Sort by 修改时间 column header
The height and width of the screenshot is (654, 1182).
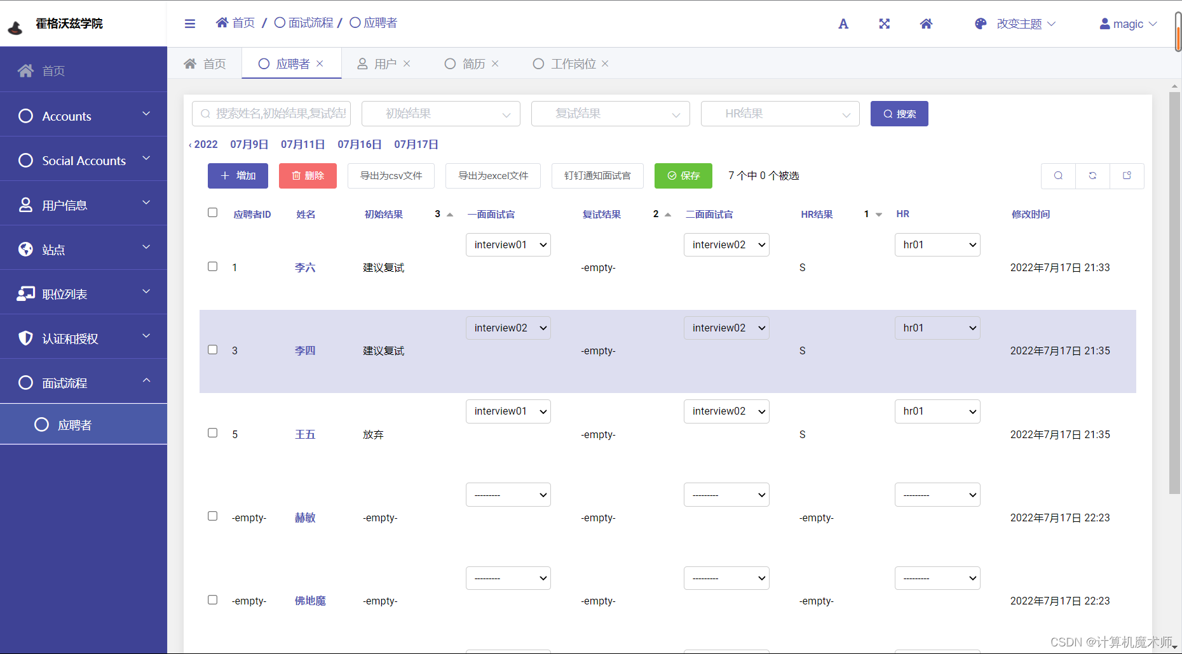tap(1031, 215)
